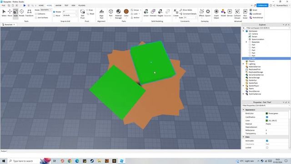Open the Effects gameplay icon
The image size is (291, 164).
pyautogui.click(x=201, y=13)
